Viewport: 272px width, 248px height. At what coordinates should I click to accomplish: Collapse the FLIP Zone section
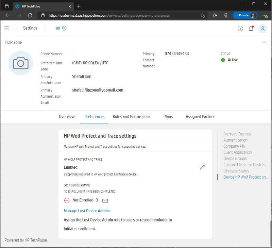[x=264, y=43]
